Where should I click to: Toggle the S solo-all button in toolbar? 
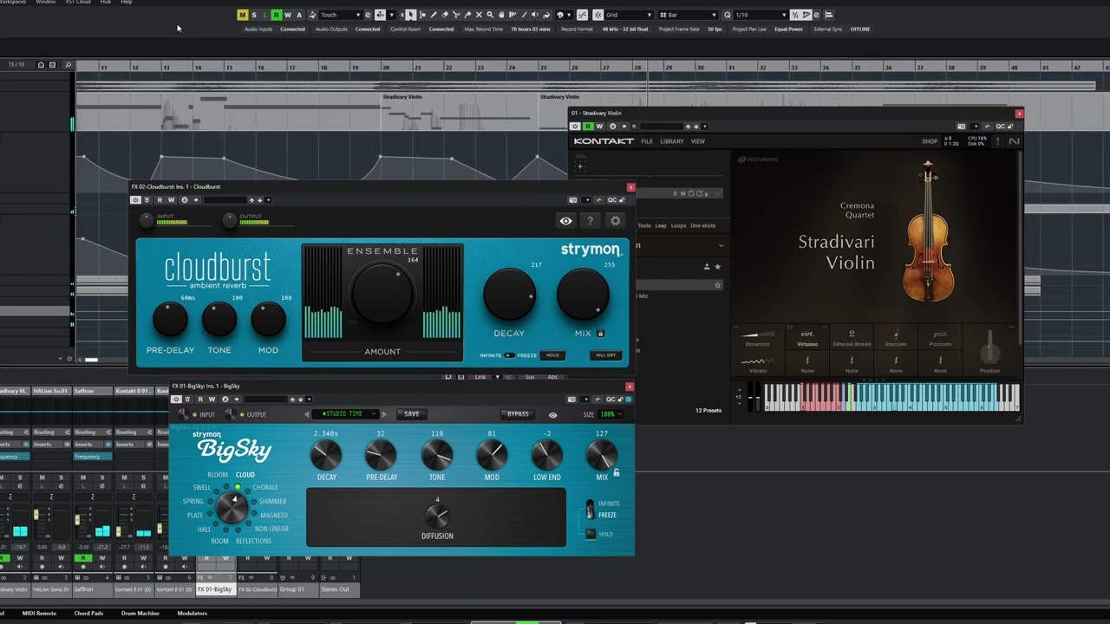[253, 15]
